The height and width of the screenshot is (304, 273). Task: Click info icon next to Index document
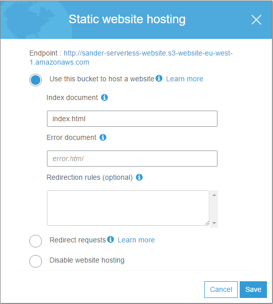click(104, 97)
